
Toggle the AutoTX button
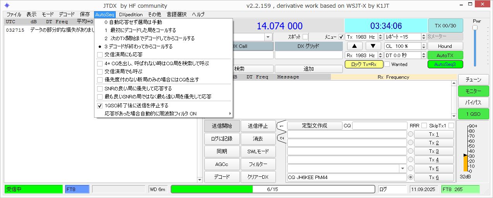tap(445, 55)
